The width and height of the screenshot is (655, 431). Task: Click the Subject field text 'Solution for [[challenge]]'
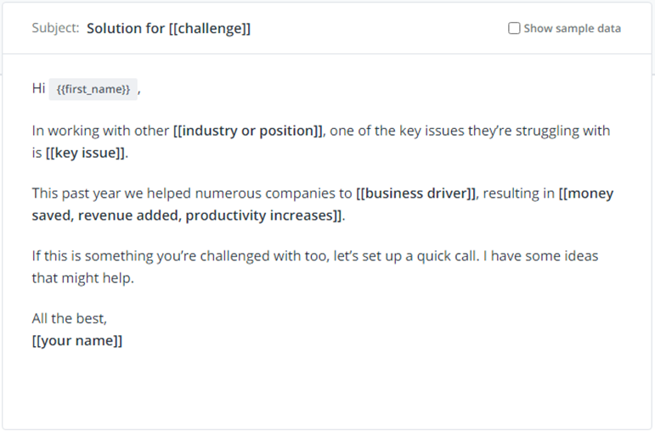[168, 28]
